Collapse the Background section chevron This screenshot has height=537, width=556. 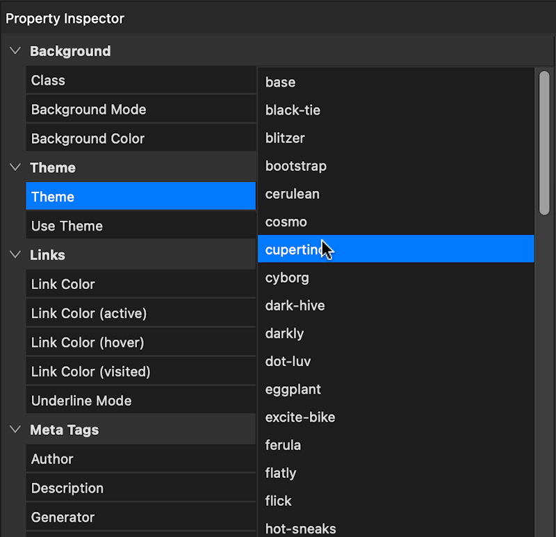pyautogui.click(x=15, y=51)
